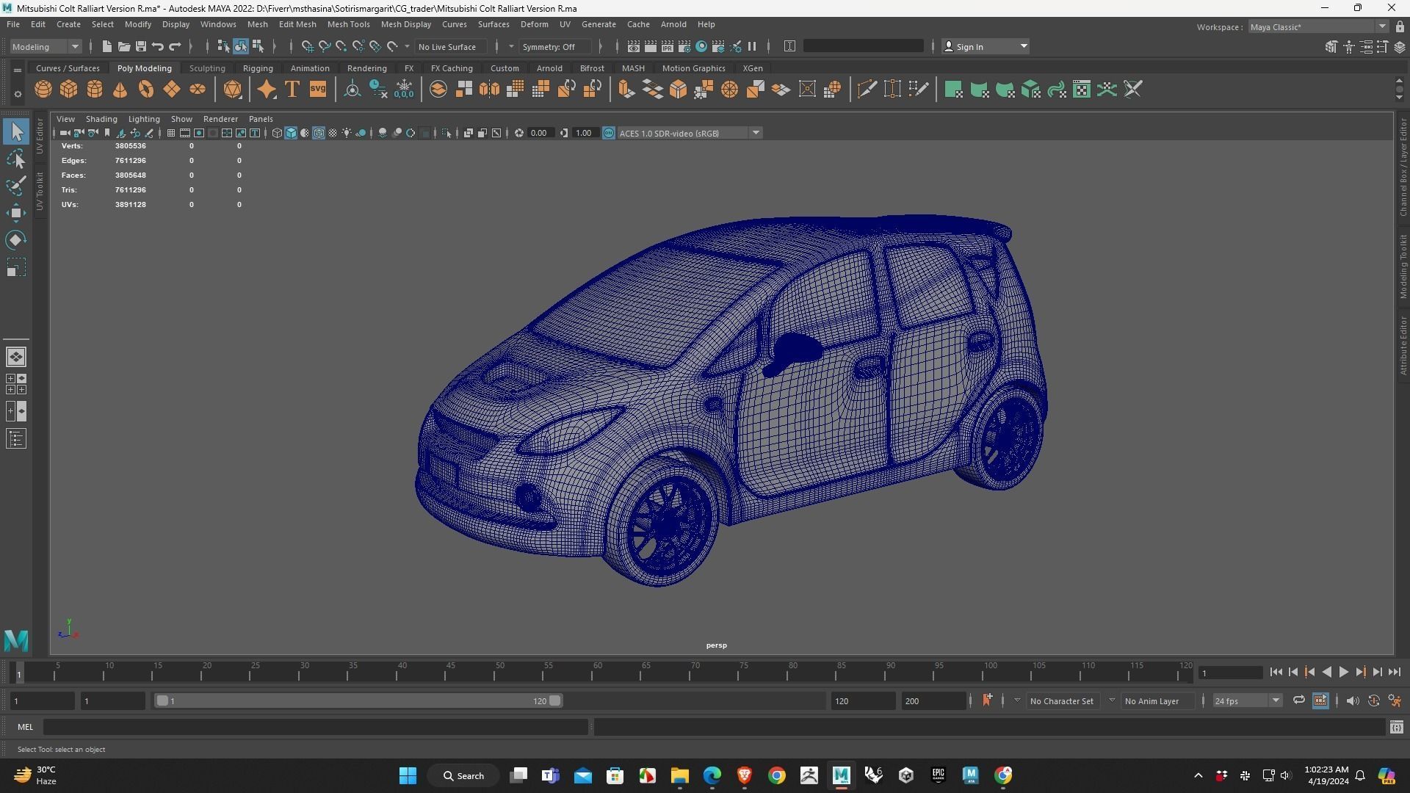This screenshot has height=793, width=1410.
Task: Switch to the Sculpting shelf tab
Action: (x=207, y=68)
